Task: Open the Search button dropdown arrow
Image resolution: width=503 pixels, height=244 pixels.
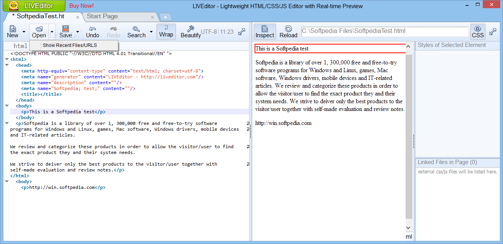Action: [x=151, y=32]
